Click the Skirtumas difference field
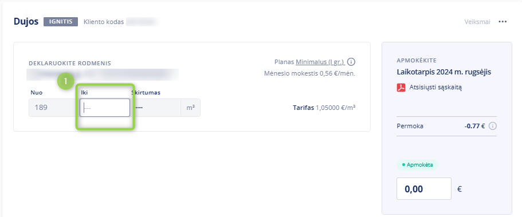This screenshot has height=217, width=522. pyautogui.click(x=155, y=108)
